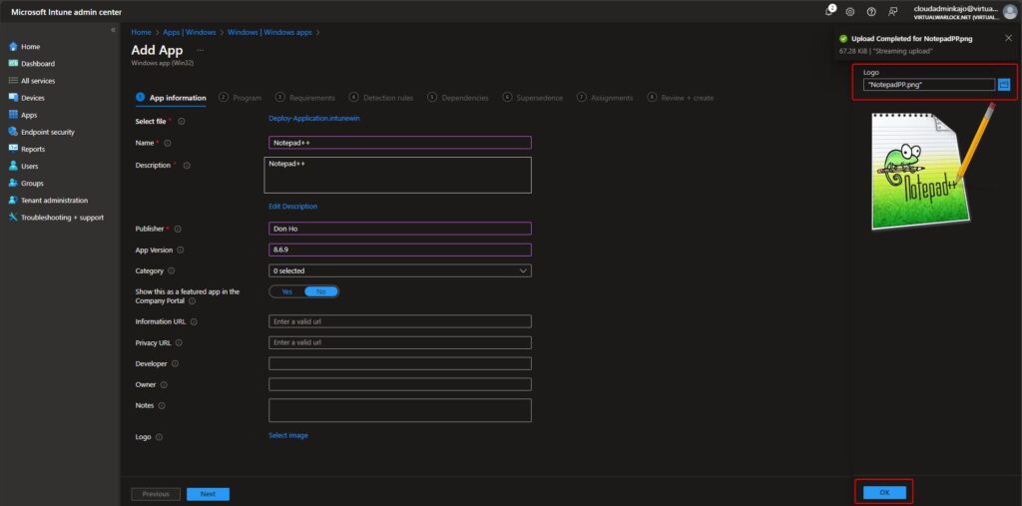Click the Description text box

click(x=397, y=175)
